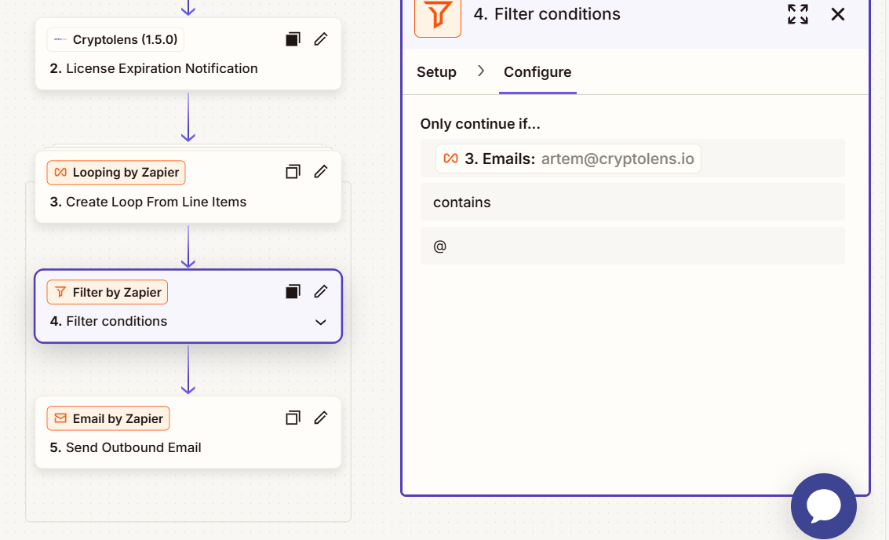Click the breadcrumb chevron between Setup and Configure
Viewport: 889px width, 540px height.
pyautogui.click(x=481, y=71)
